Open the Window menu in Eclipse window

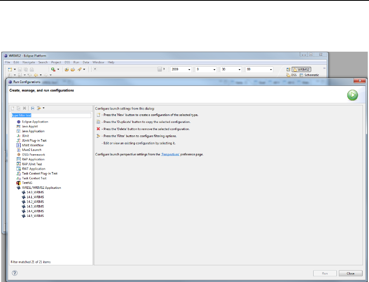99,62
